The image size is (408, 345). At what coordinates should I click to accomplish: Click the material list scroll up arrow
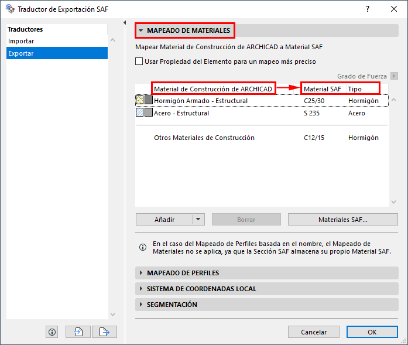tap(394, 100)
